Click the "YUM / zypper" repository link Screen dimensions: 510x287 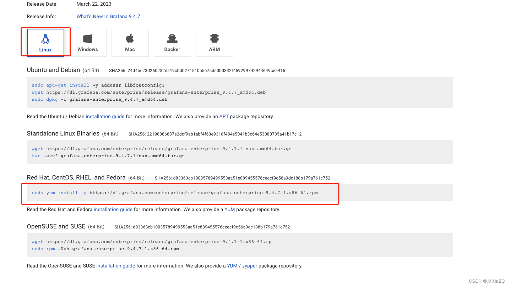click(x=242, y=266)
